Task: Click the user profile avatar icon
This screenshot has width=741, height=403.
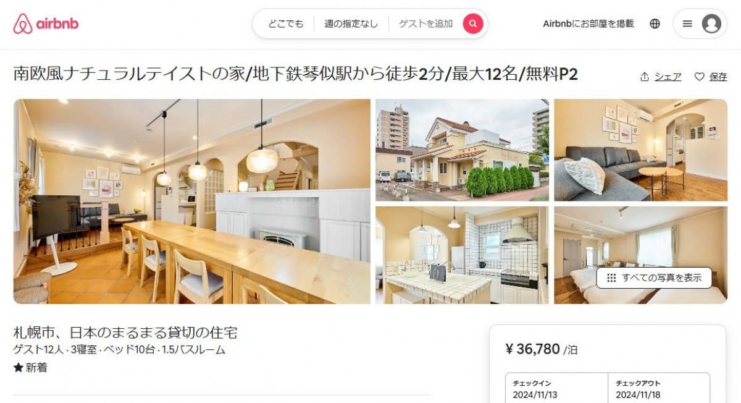Action: [711, 23]
